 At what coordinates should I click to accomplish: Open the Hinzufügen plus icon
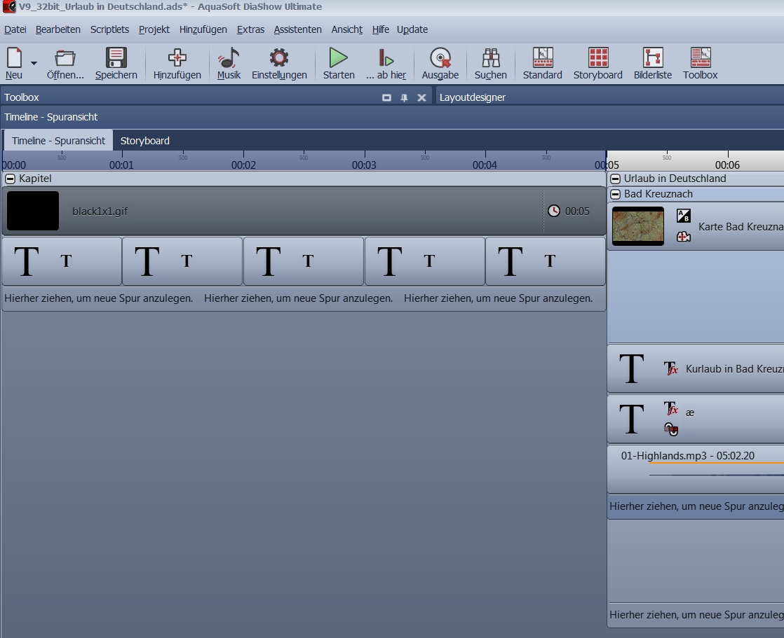(177, 58)
